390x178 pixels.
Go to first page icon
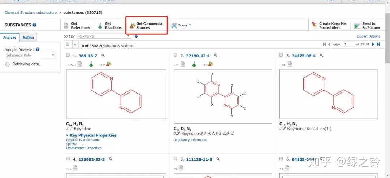pyautogui.click(x=324, y=44)
